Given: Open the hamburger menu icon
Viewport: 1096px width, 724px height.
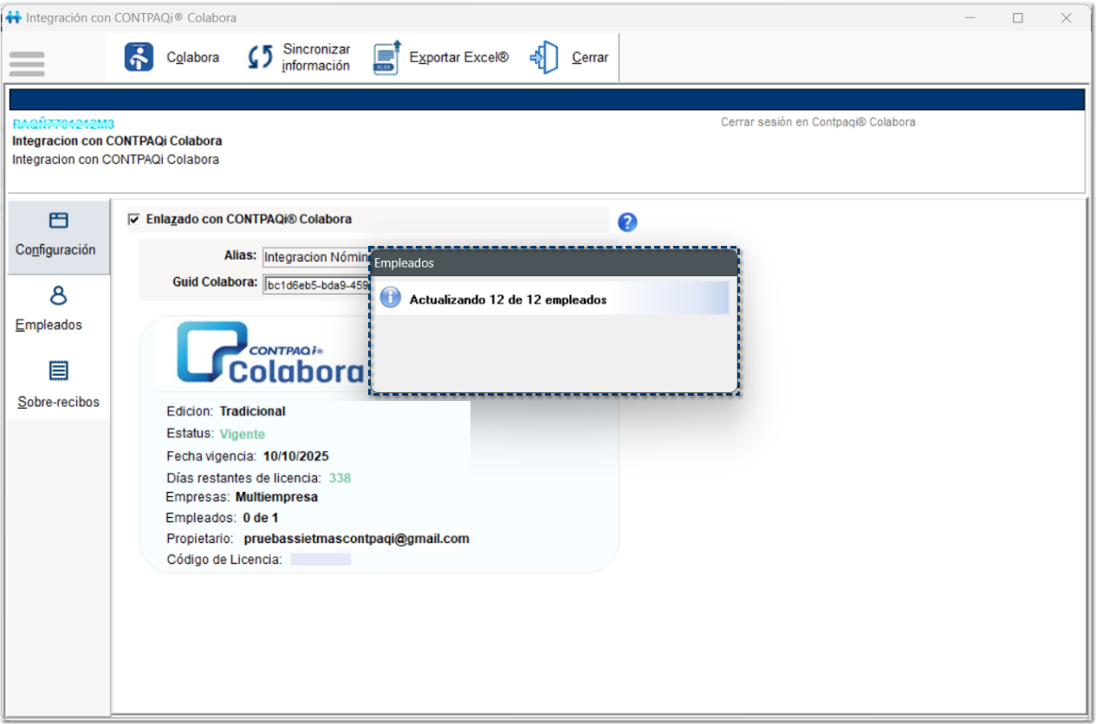Looking at the screenshot, I should coord(27,63).
